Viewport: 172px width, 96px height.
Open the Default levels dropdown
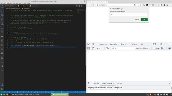pyautogui.click(x=143, y=48)
